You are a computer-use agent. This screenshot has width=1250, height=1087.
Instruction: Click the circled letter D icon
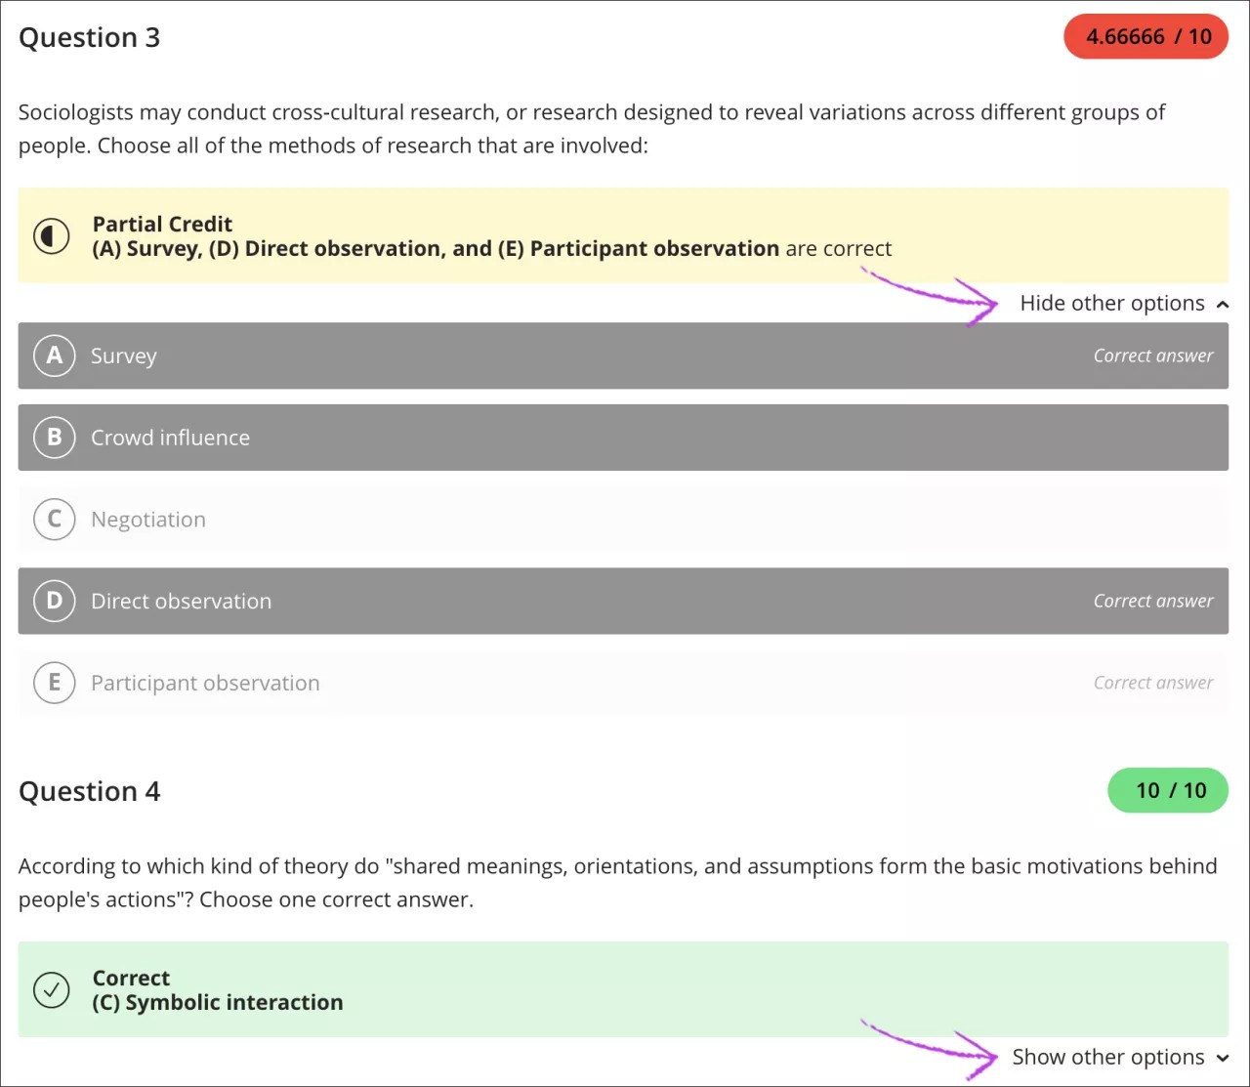54,601
